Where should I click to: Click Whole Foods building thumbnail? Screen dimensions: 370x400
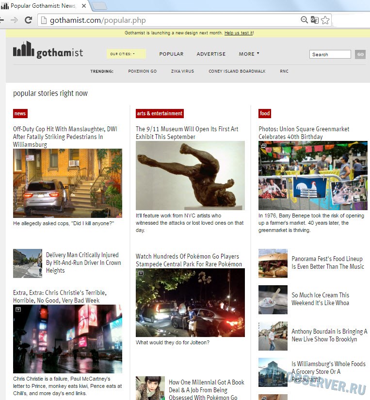(x=273, y=372)
